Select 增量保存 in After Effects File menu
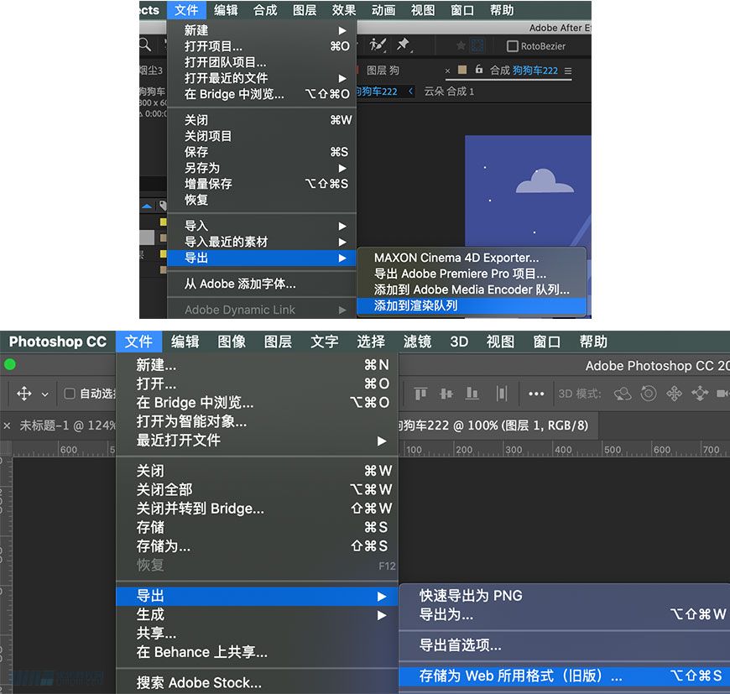The image size is (730, 694). click(262, 184)
